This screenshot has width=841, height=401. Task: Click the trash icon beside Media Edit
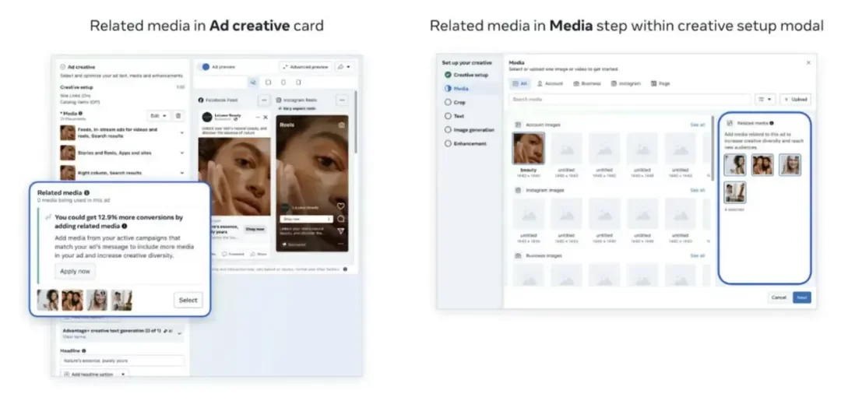coord(178,115)
